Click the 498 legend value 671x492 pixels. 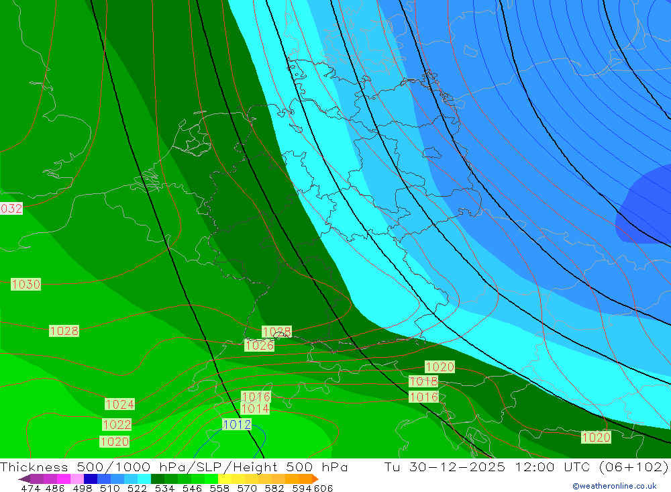pos(82,488)
